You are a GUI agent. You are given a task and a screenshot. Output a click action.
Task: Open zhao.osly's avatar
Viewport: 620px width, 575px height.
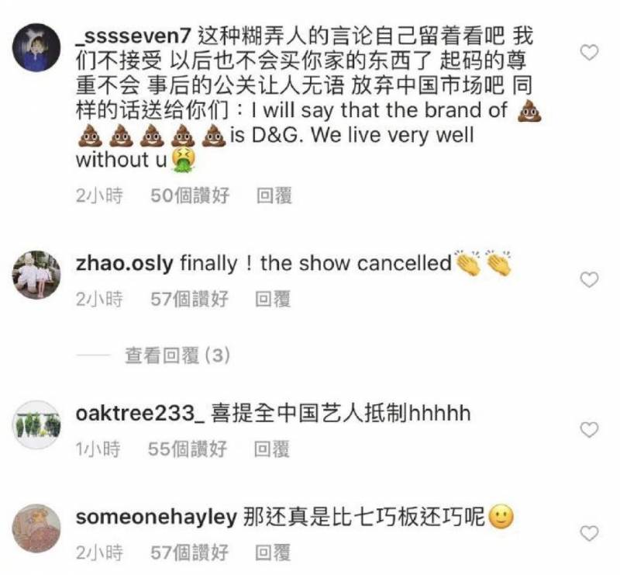tap(36, 275)
